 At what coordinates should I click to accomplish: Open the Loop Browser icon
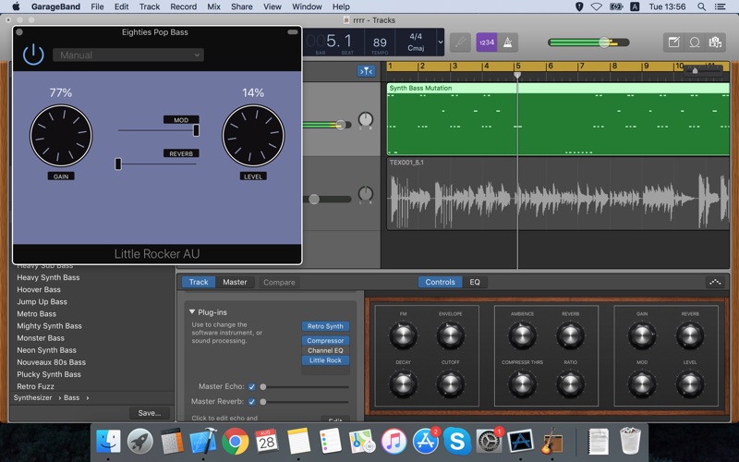click(695, 43)
